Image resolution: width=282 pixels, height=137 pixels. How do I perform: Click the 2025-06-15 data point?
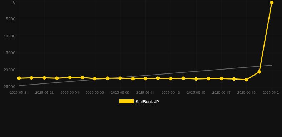pos(196,79)
